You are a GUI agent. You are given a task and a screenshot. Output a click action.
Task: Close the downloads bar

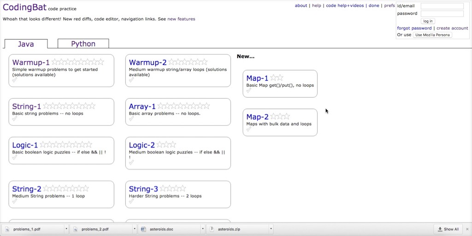pos(467,229)
